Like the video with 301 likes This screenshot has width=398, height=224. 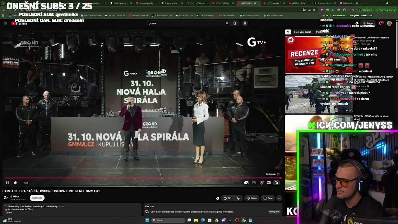point(228,198)
